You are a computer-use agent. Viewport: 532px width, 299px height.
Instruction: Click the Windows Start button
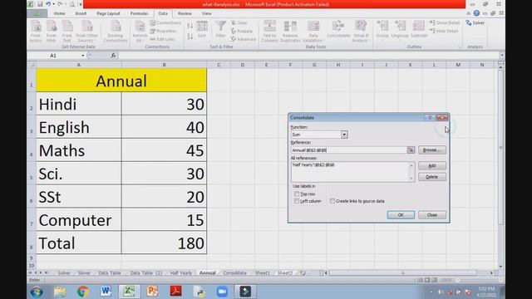coord(37,292)
